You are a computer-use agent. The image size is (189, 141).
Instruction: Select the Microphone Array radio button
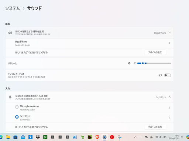pos(17,107)
